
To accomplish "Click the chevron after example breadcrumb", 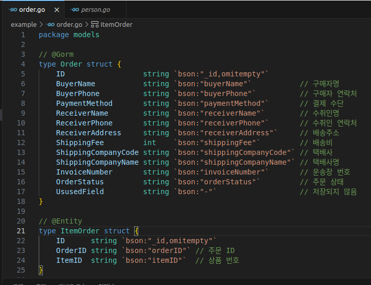I will [41, 24].
